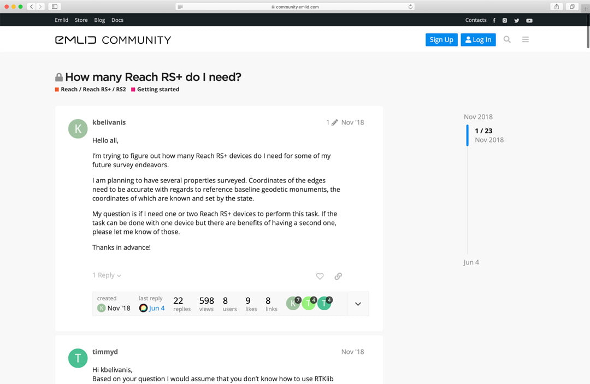
Task: Jump to Jun 4 at the timeline bottom
Action: pos(471,262)
